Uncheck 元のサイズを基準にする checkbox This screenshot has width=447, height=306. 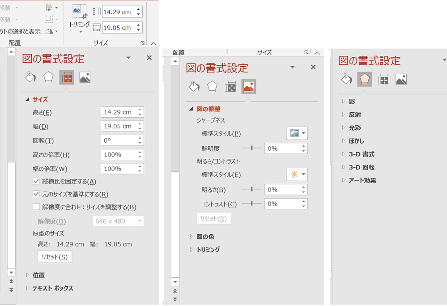36,194
